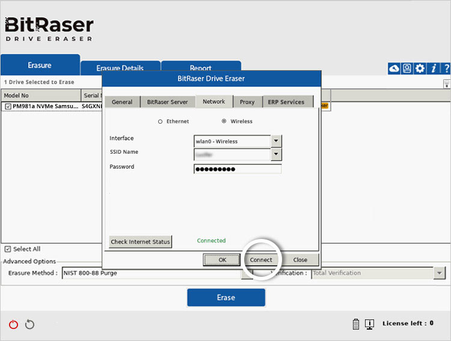Expand the Interface wlan0 dropdown arrow
451x341 pixels.
point(276,142)
